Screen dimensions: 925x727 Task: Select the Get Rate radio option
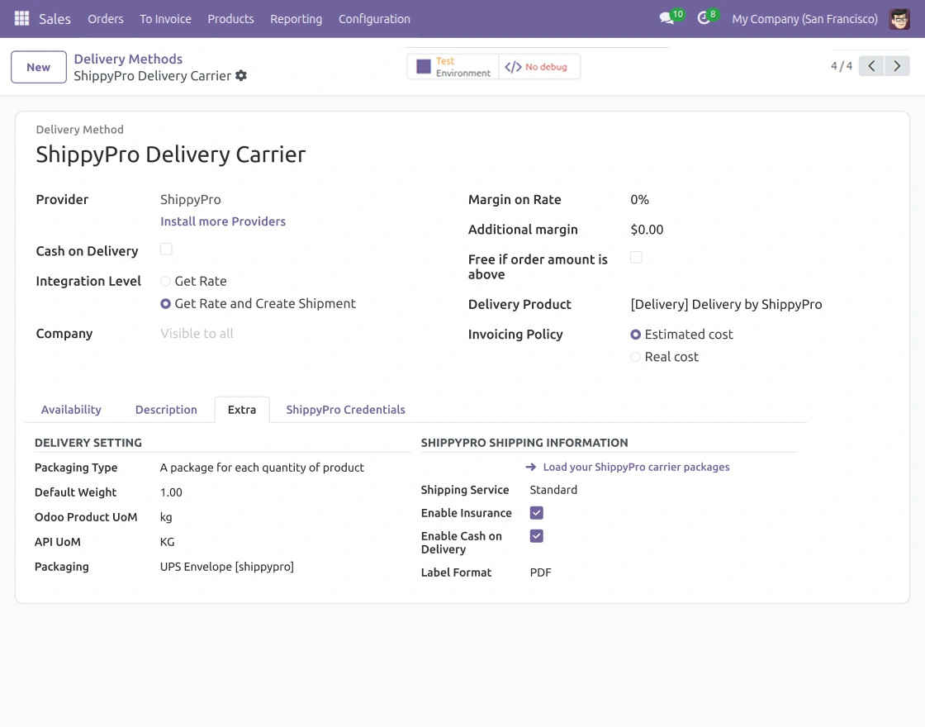coord(166,282)
